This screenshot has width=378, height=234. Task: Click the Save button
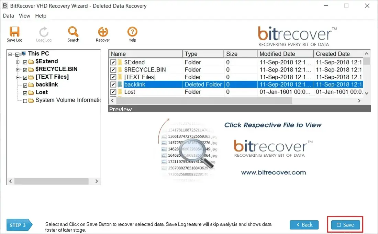(x=345, y=225)
